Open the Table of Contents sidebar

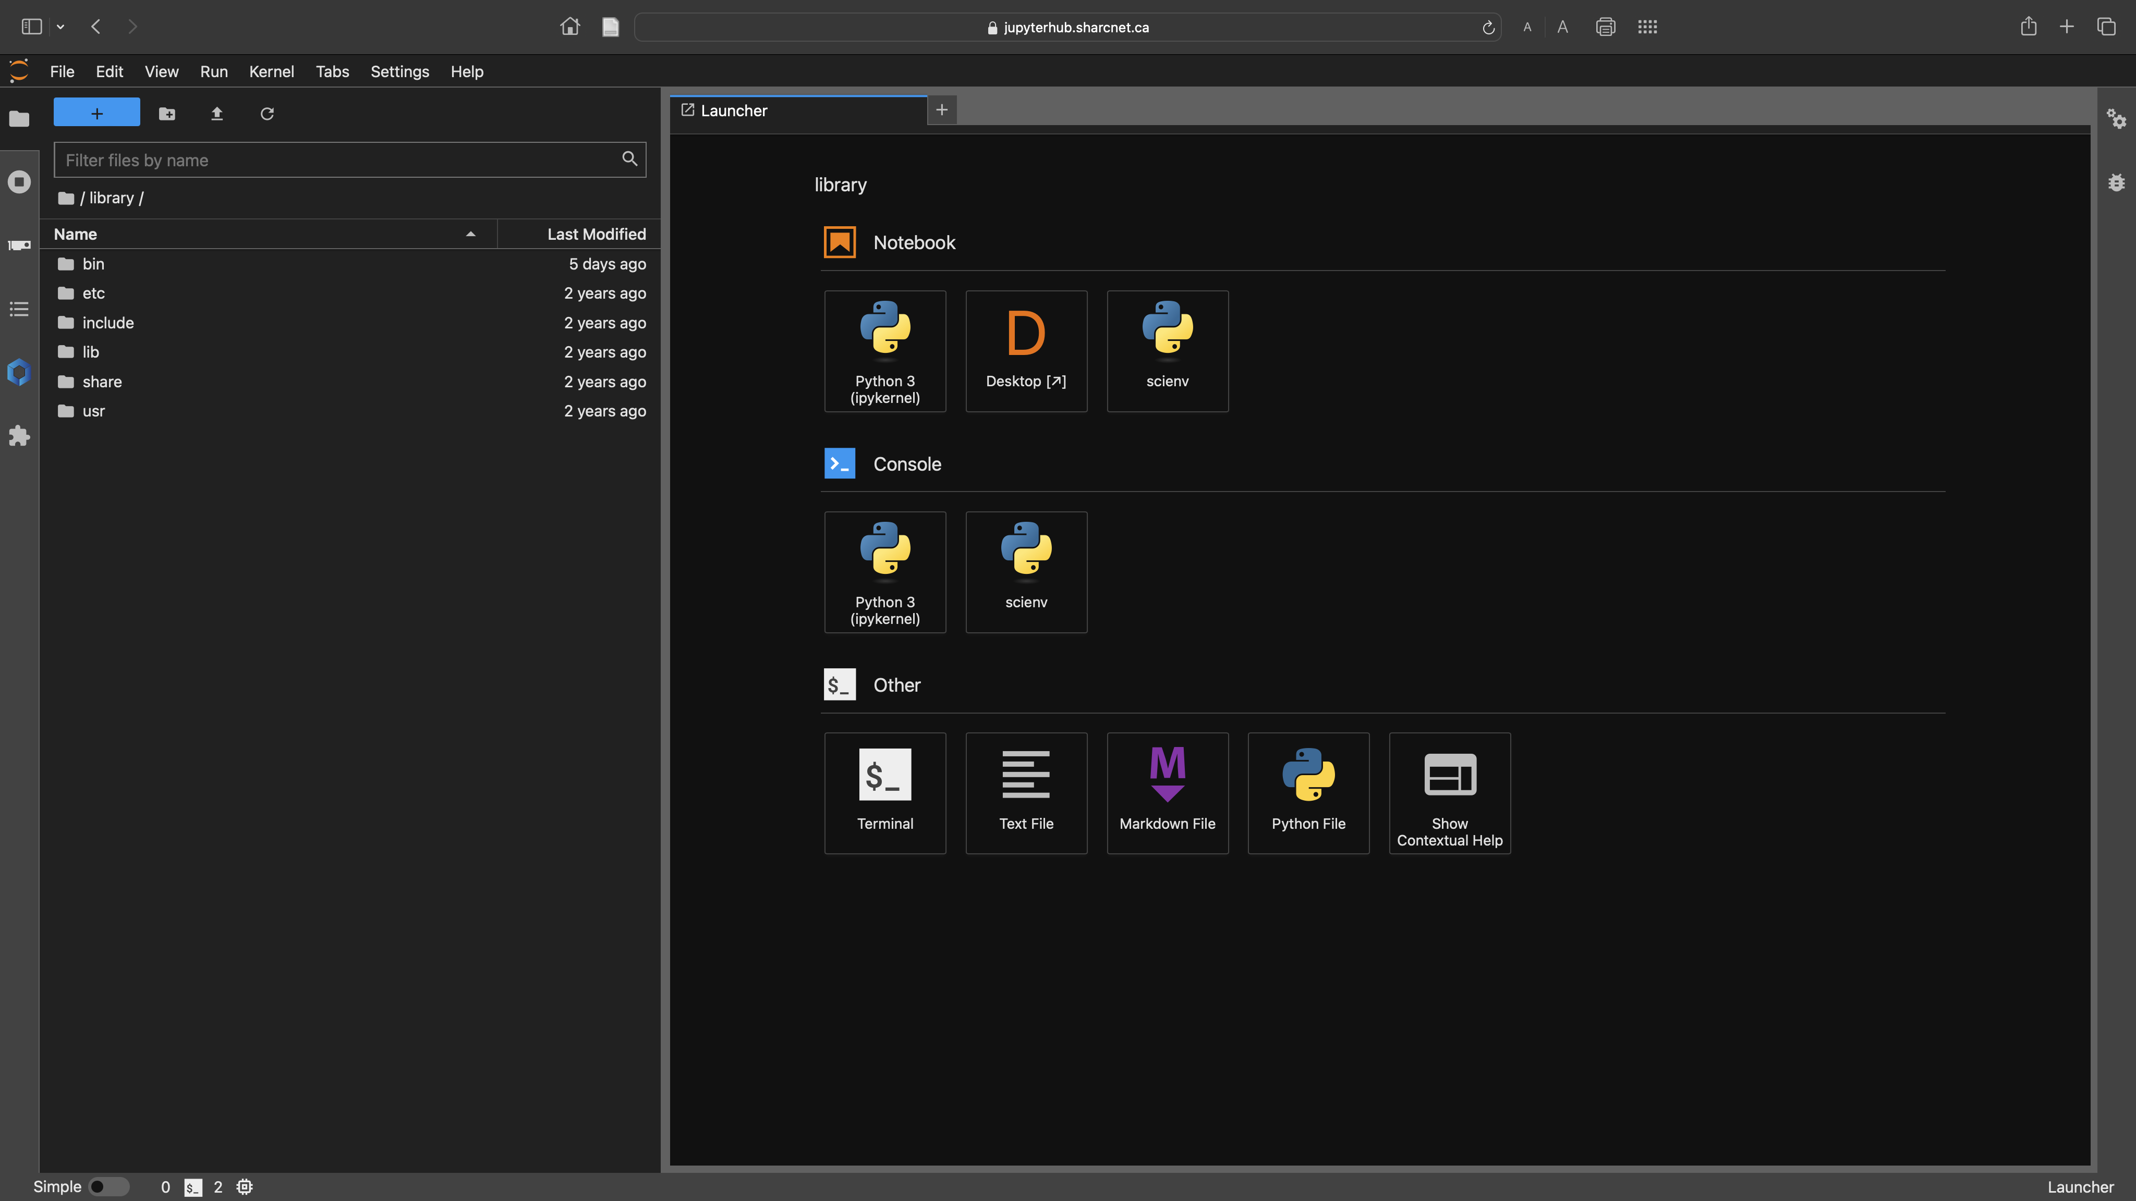[19, 309]
